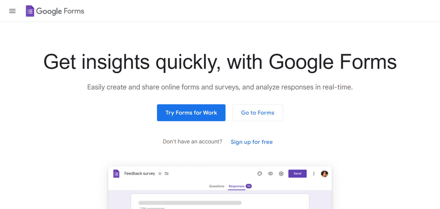This screenshot has width=440, height=209.
Task: Click the three-dot more options icon
Action: pos(314,174)
